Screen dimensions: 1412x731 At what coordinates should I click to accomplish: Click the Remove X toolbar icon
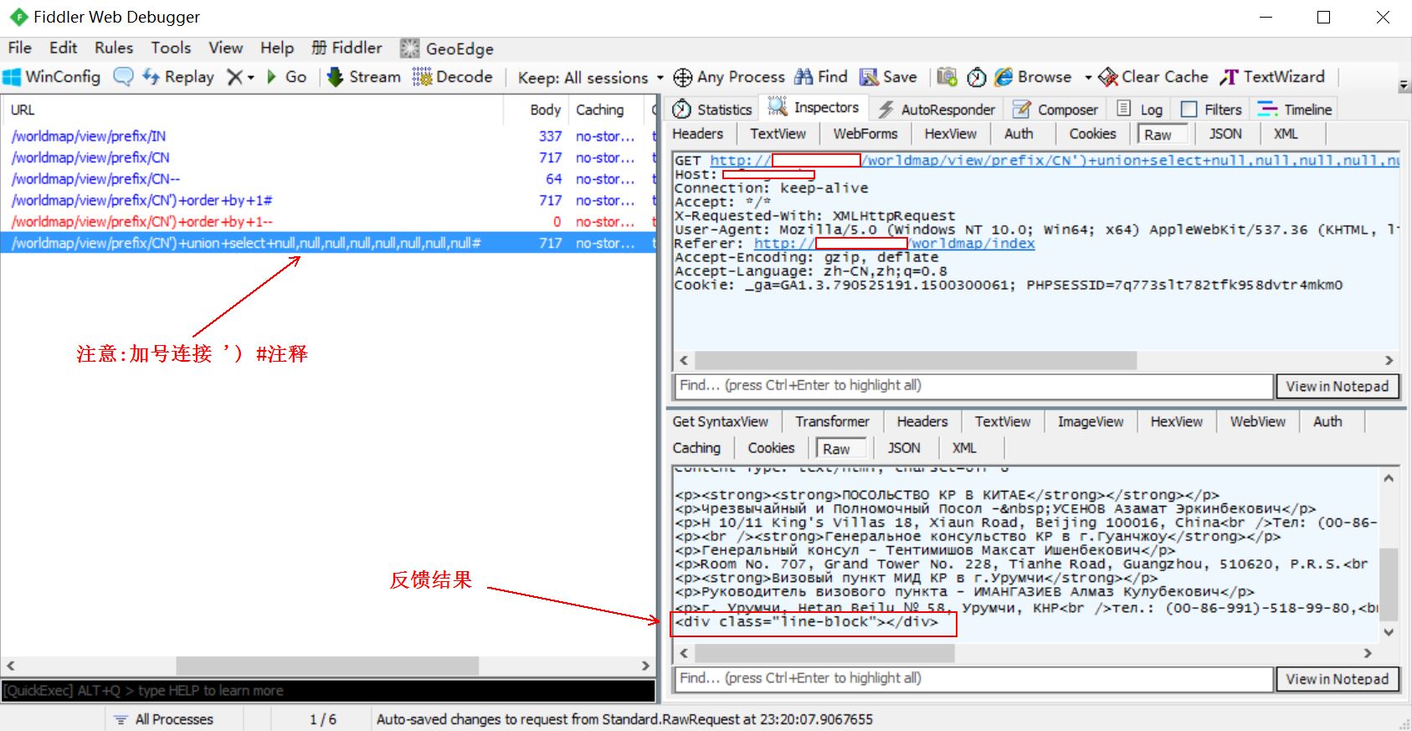(235, 77)
